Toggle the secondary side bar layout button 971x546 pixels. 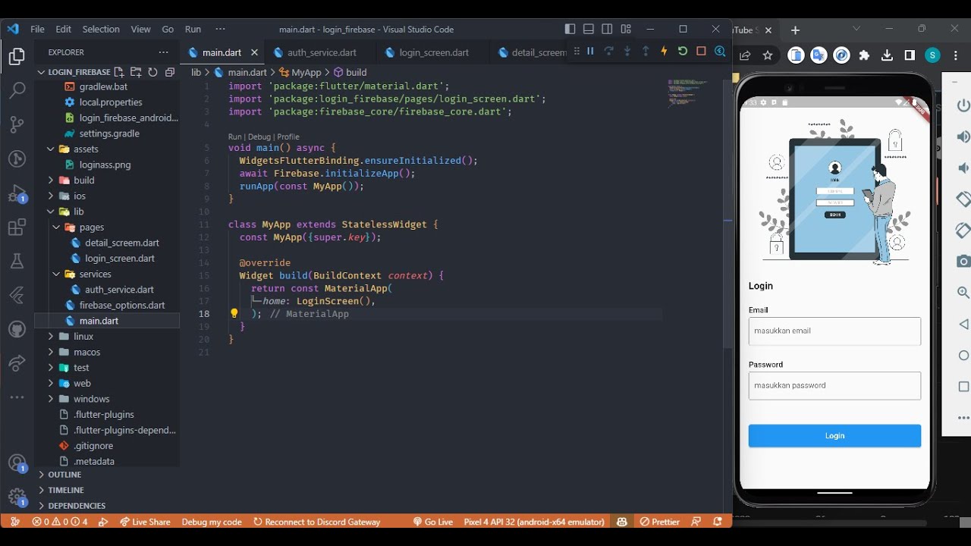pos(607,30)
